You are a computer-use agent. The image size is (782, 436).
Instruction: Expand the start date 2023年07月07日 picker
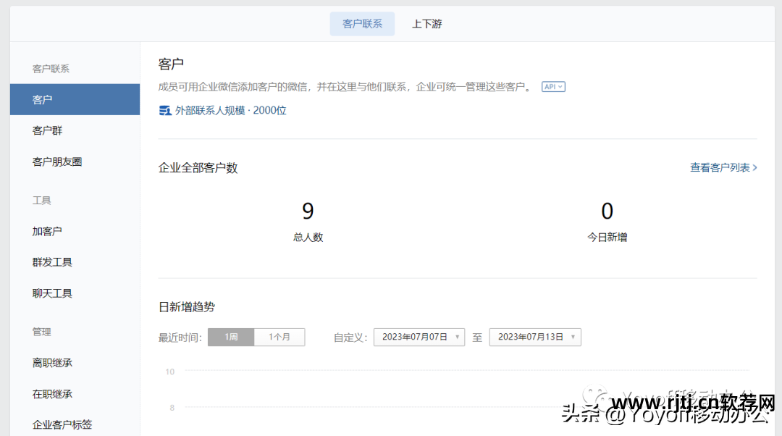click(419, 337)
